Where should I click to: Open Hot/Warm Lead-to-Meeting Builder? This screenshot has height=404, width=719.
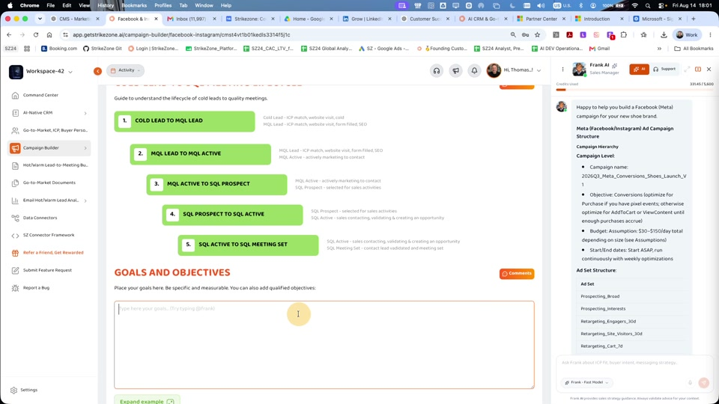click(49, 165)
